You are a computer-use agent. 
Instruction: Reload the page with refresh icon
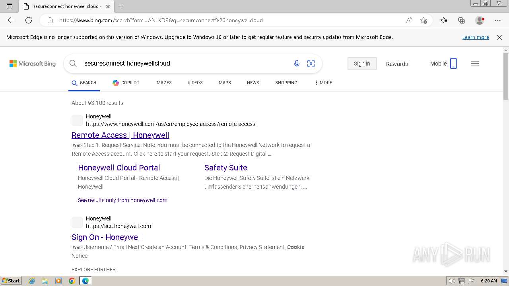point(29,20)
